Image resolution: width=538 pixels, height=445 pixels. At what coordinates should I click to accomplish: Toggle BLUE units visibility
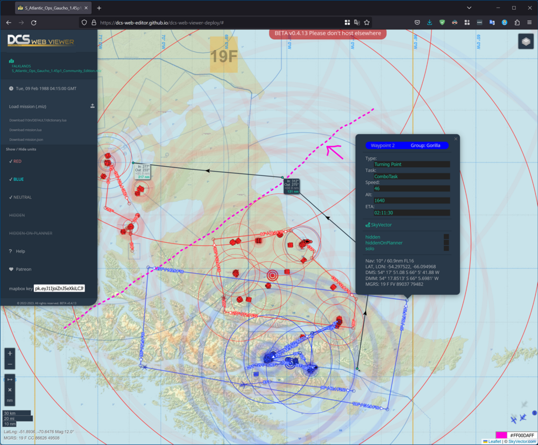click(19, 179)
